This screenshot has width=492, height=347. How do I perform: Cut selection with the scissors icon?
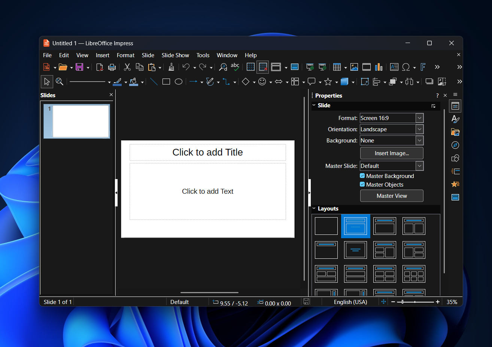tap(127, 67)
